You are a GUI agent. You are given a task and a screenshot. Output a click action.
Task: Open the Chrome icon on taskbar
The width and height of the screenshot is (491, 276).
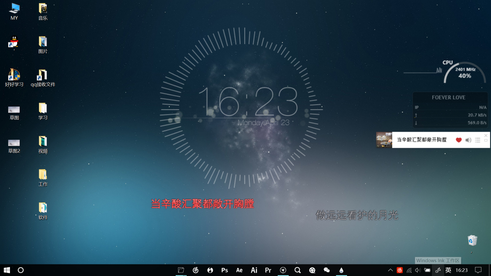[x=283, y=270]
